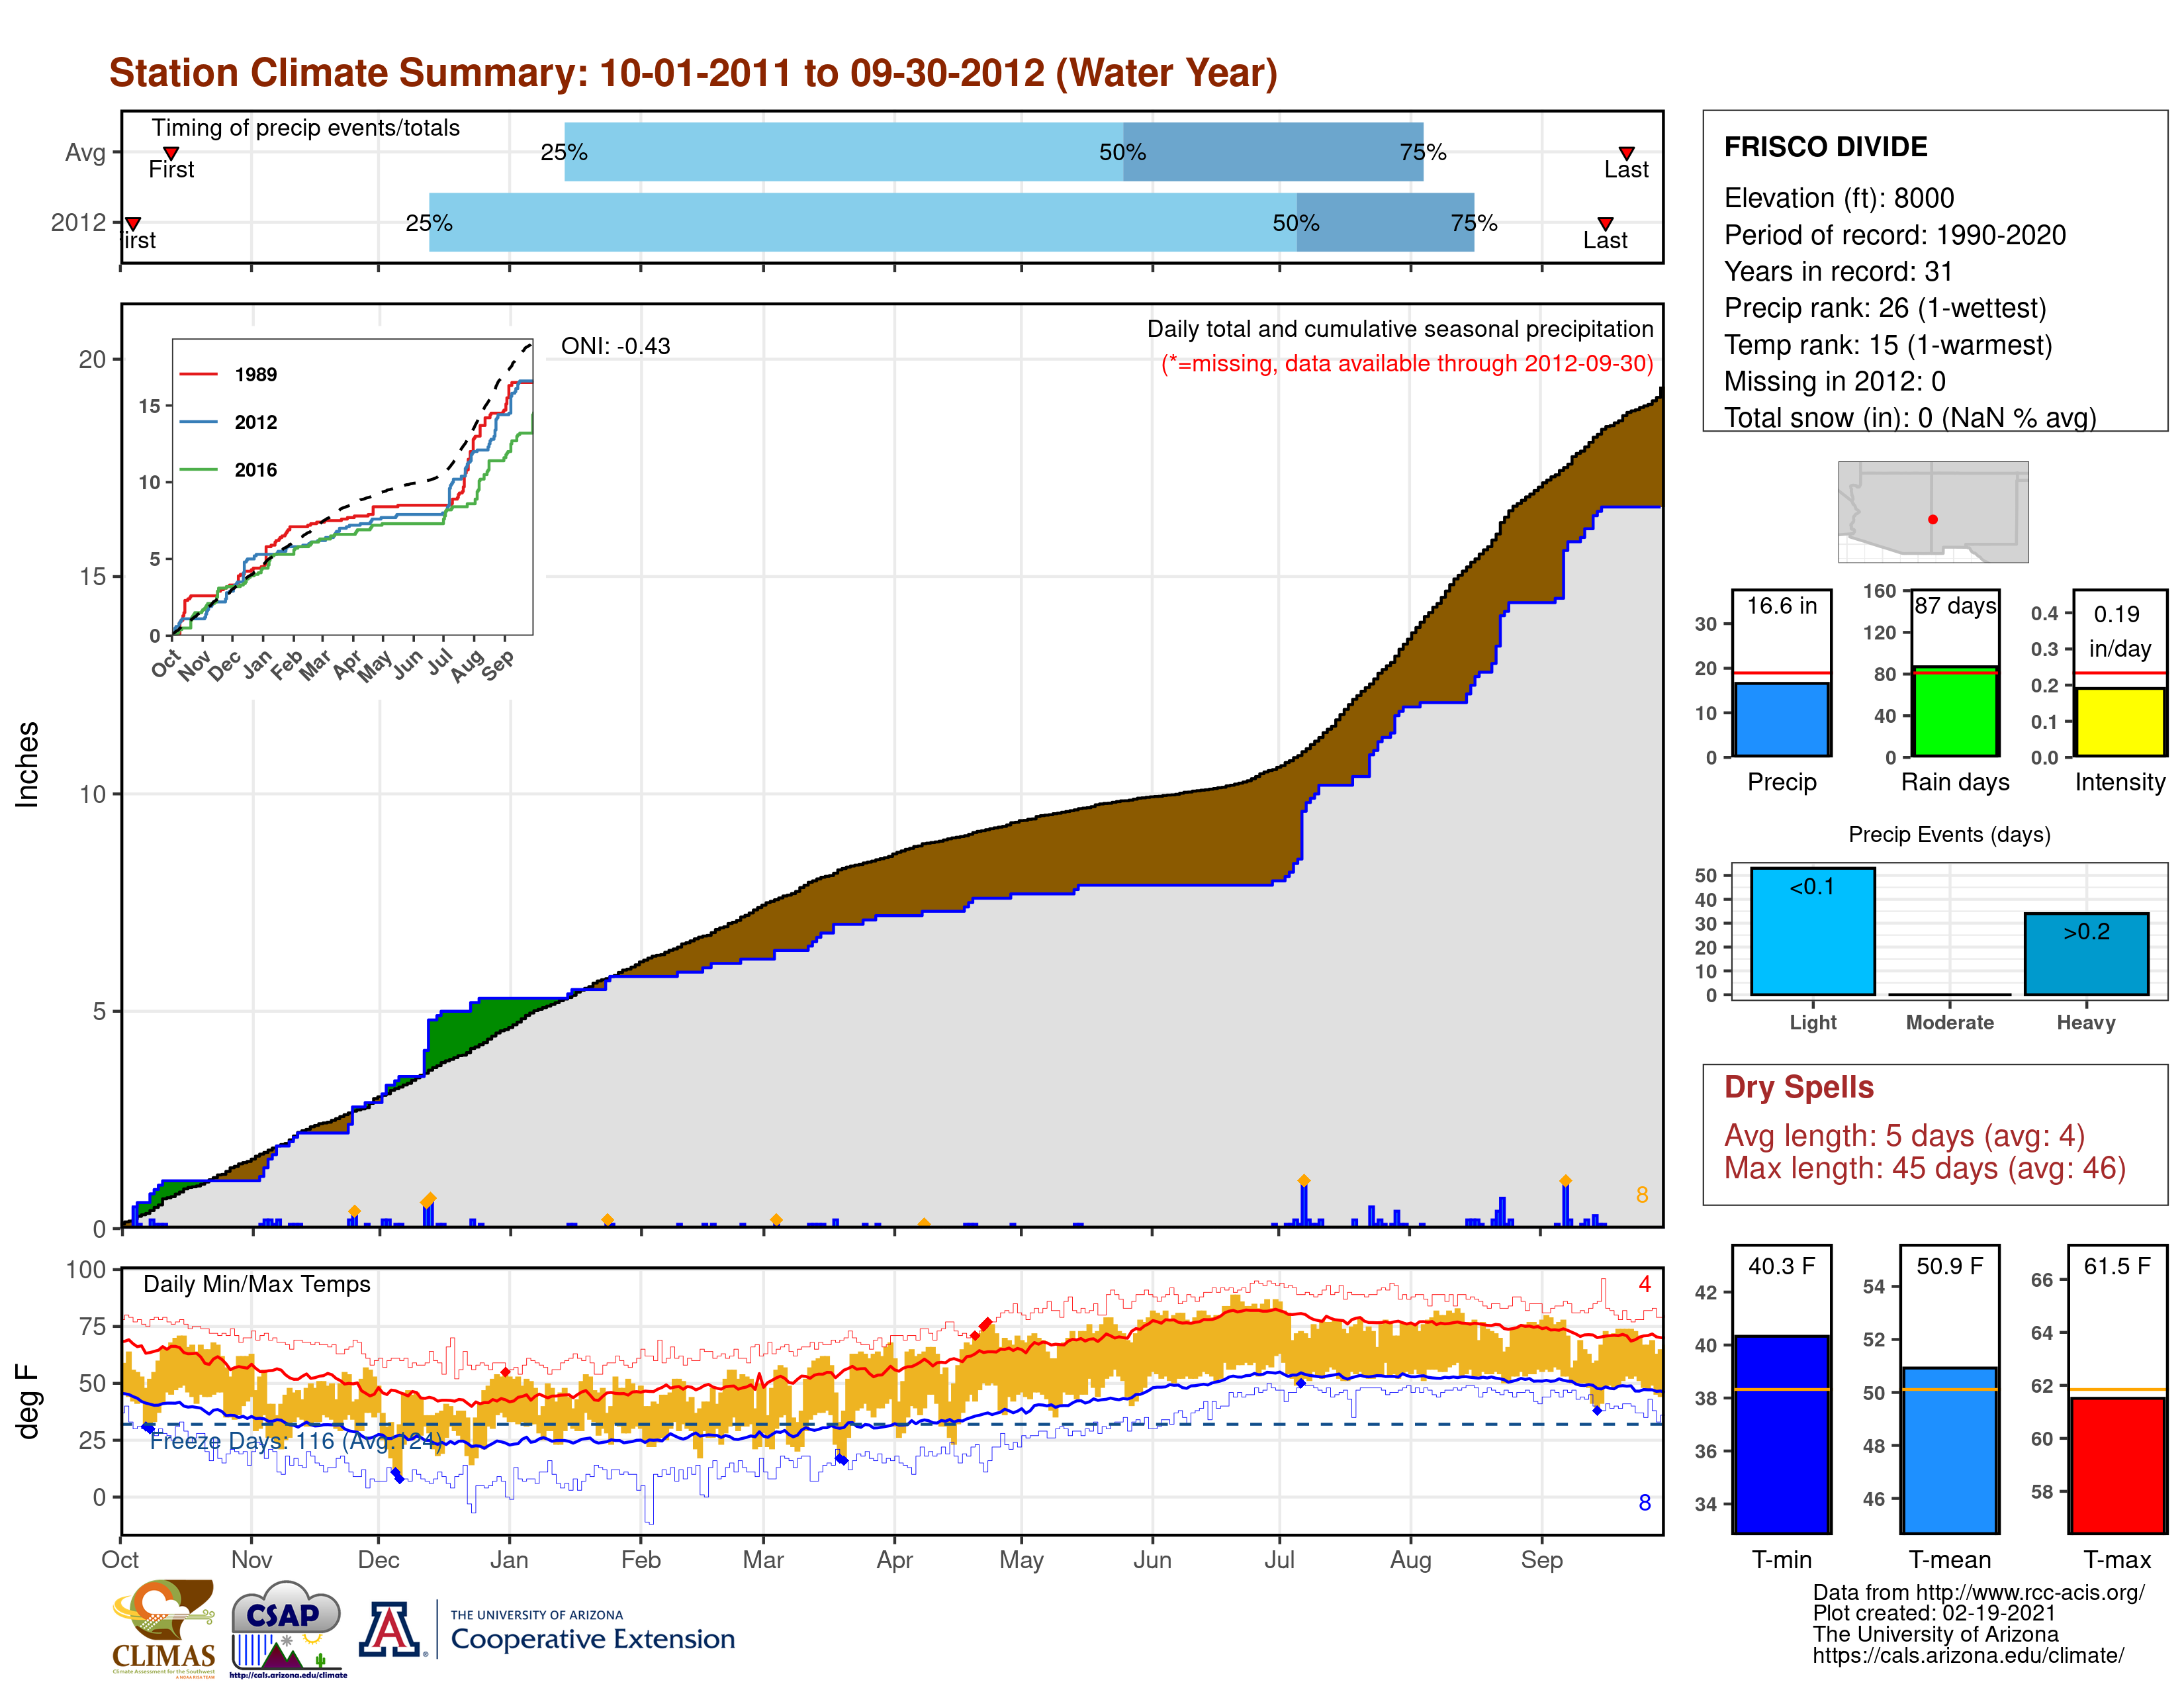Click the 2012 Last red triangle marker
Image resolution: width=2184 pixels, height=1688 pixels.
pos(1605,223)
